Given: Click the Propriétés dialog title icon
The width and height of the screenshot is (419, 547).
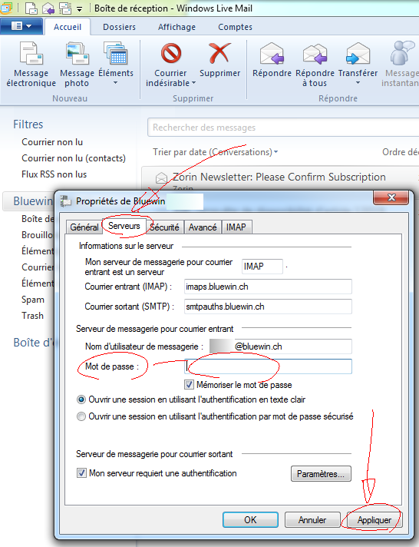Looking at the screenshot, I should tap(65, 201).
